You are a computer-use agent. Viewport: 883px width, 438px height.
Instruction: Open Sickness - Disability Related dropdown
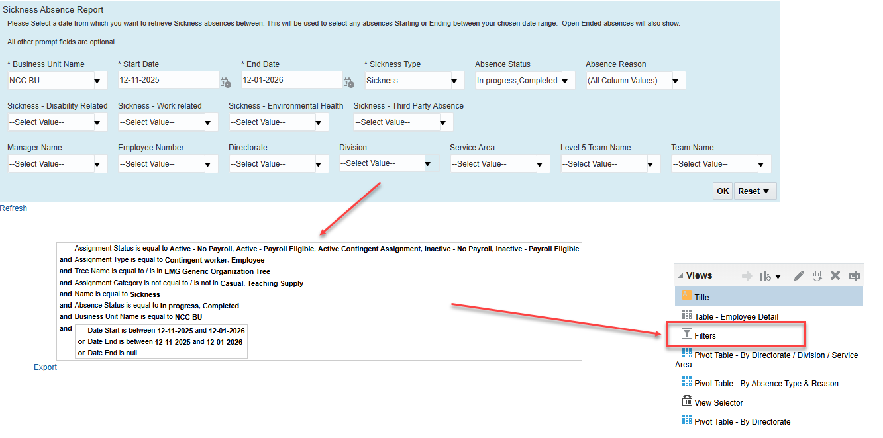point(99,123)
